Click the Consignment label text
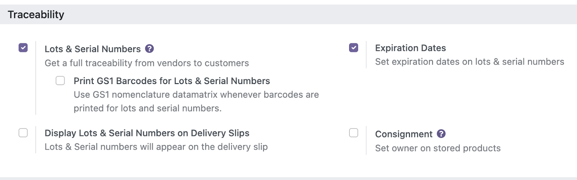The width and height of the screenshot is (577, 180). tap(404, 134)
